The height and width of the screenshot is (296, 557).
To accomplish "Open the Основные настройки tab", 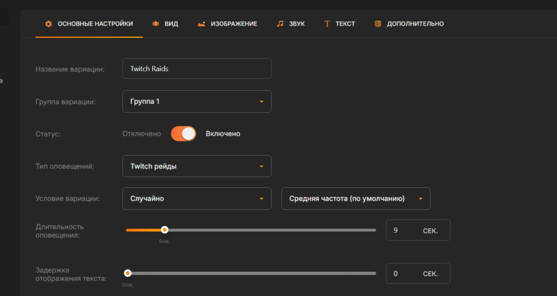I will (x=89, y=24).
